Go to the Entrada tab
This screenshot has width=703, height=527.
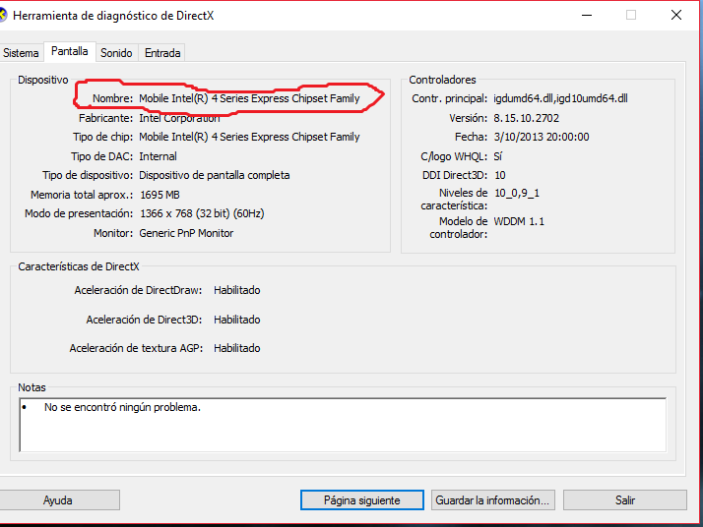[x=162, y=53]
